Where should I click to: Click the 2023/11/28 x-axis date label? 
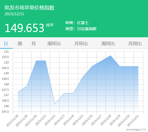click(x=12, y=121)
